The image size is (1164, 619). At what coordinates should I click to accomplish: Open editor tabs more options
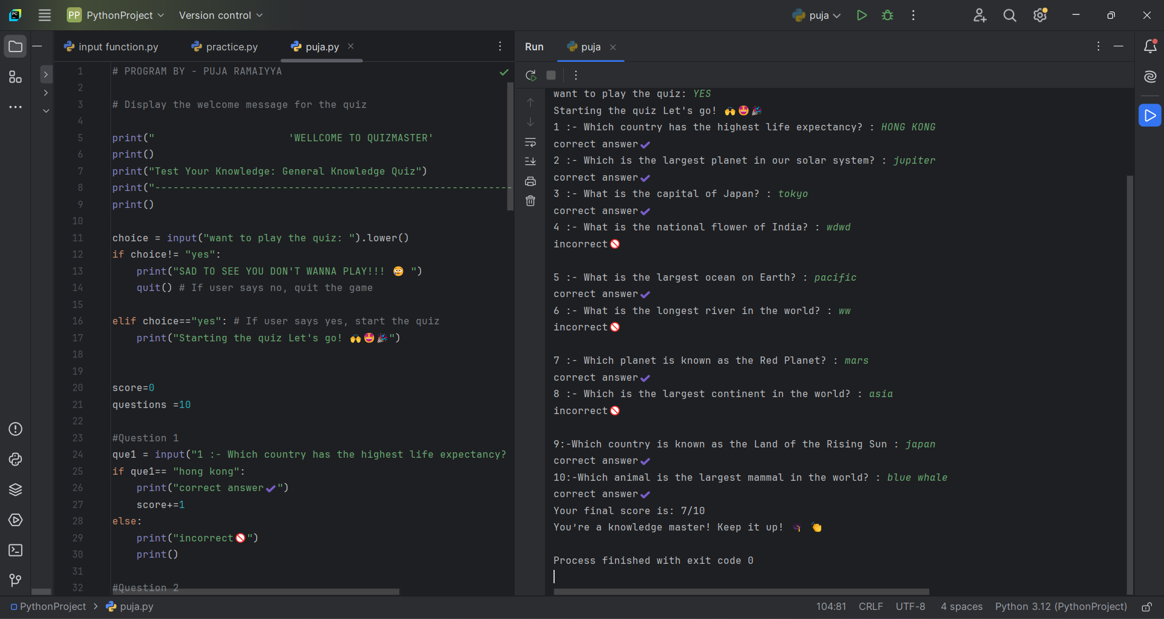(x=500, y=47)
